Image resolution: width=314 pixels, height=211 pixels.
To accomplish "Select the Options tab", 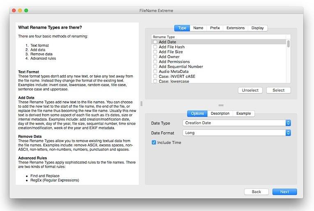I will 197,113.
